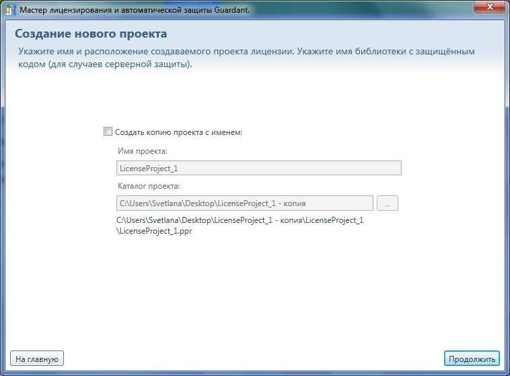The width and height of the screenshot is (510, 376).
Task: Click the "Имя проекта:" field label
Action: coord(142,152)
